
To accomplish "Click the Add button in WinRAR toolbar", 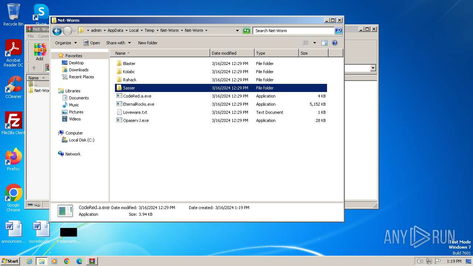I will click(x=40, y=52).
